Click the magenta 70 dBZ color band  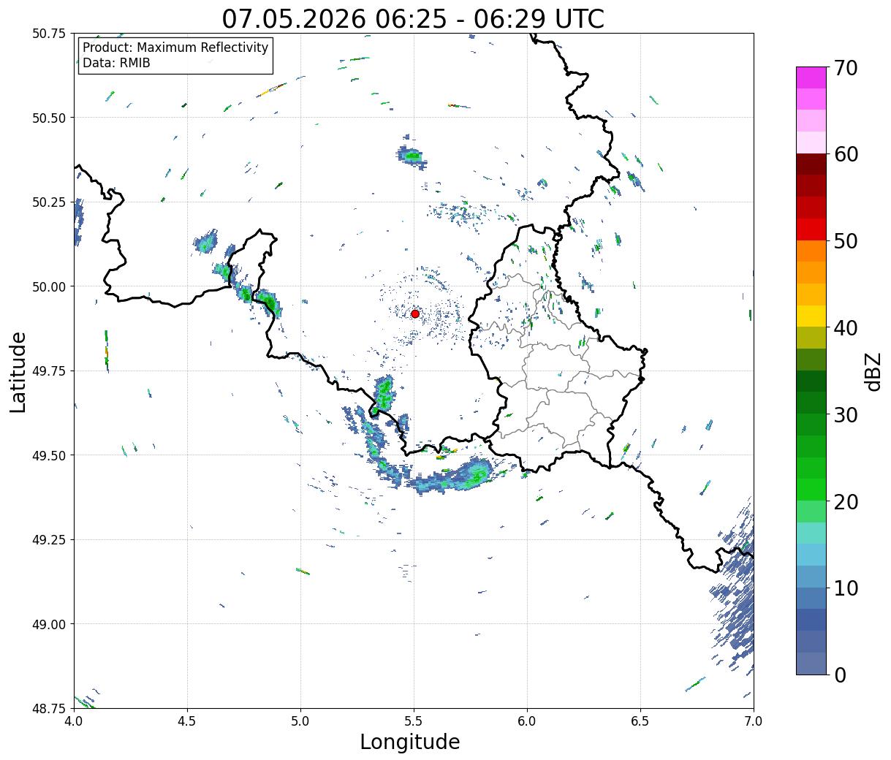pyautogui.click(x=811, y=77)
